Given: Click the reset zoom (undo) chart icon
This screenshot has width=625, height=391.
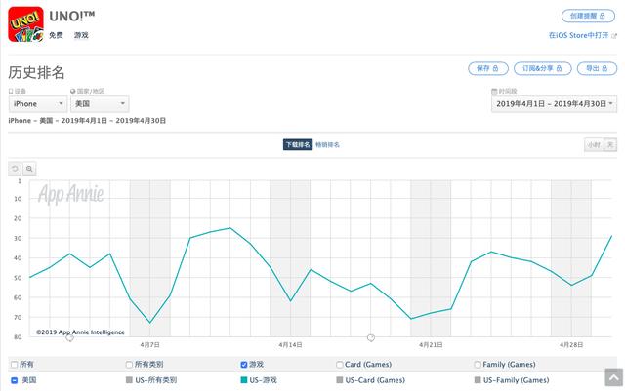Looking at the screenshot, I should (x=16, y=168).
